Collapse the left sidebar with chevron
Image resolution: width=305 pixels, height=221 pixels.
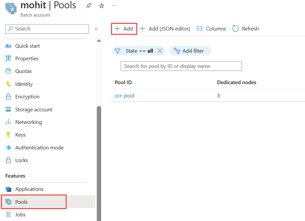coord(96,28)
